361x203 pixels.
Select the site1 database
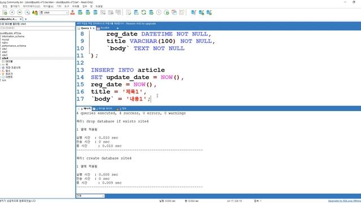5,49
